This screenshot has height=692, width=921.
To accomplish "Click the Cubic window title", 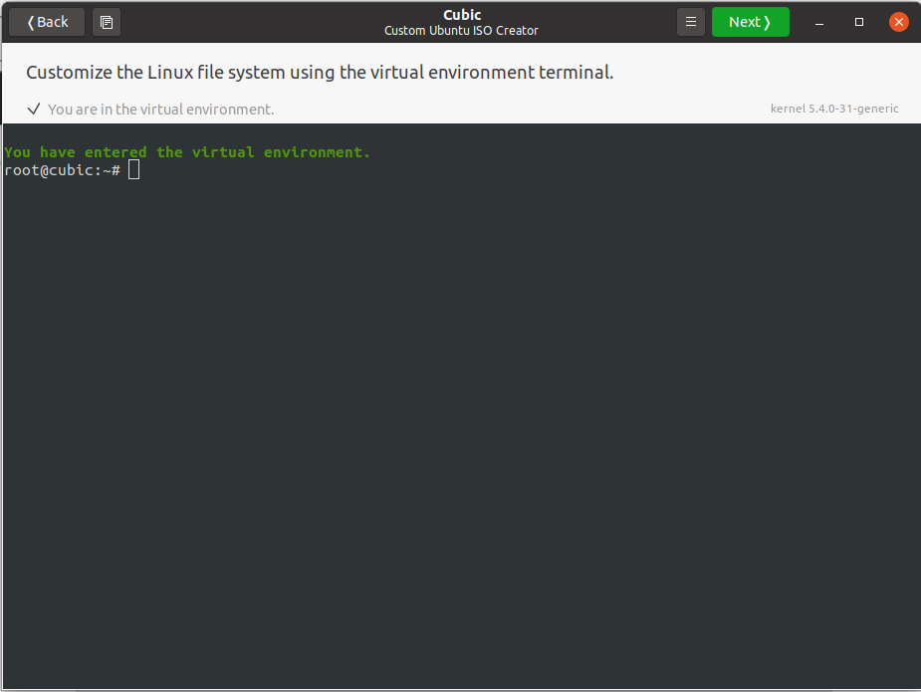I will (462, 15).
